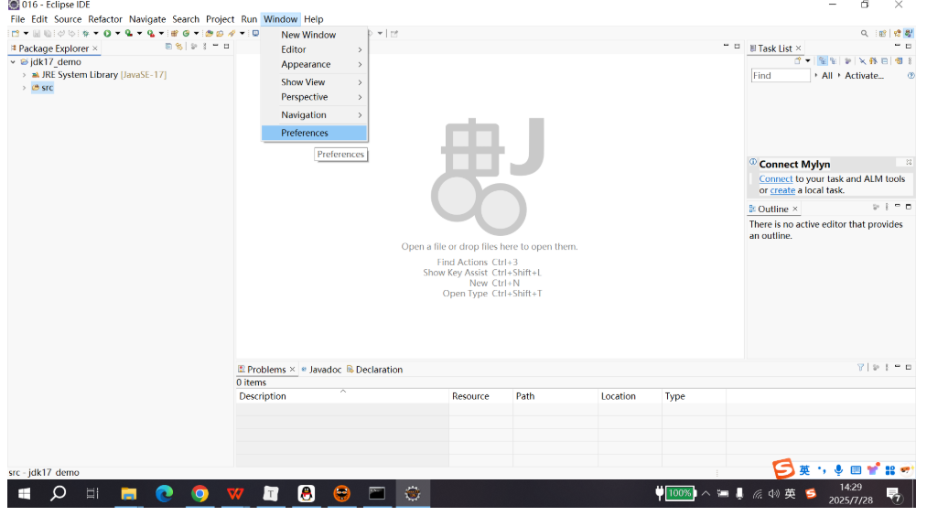Click the Synchronize Changed icon in Task List
This screenshot has height=516, width=927.
(899, 61)
